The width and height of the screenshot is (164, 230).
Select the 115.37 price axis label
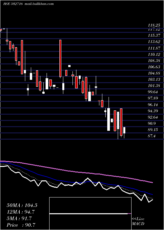click(x=154, y=35)
